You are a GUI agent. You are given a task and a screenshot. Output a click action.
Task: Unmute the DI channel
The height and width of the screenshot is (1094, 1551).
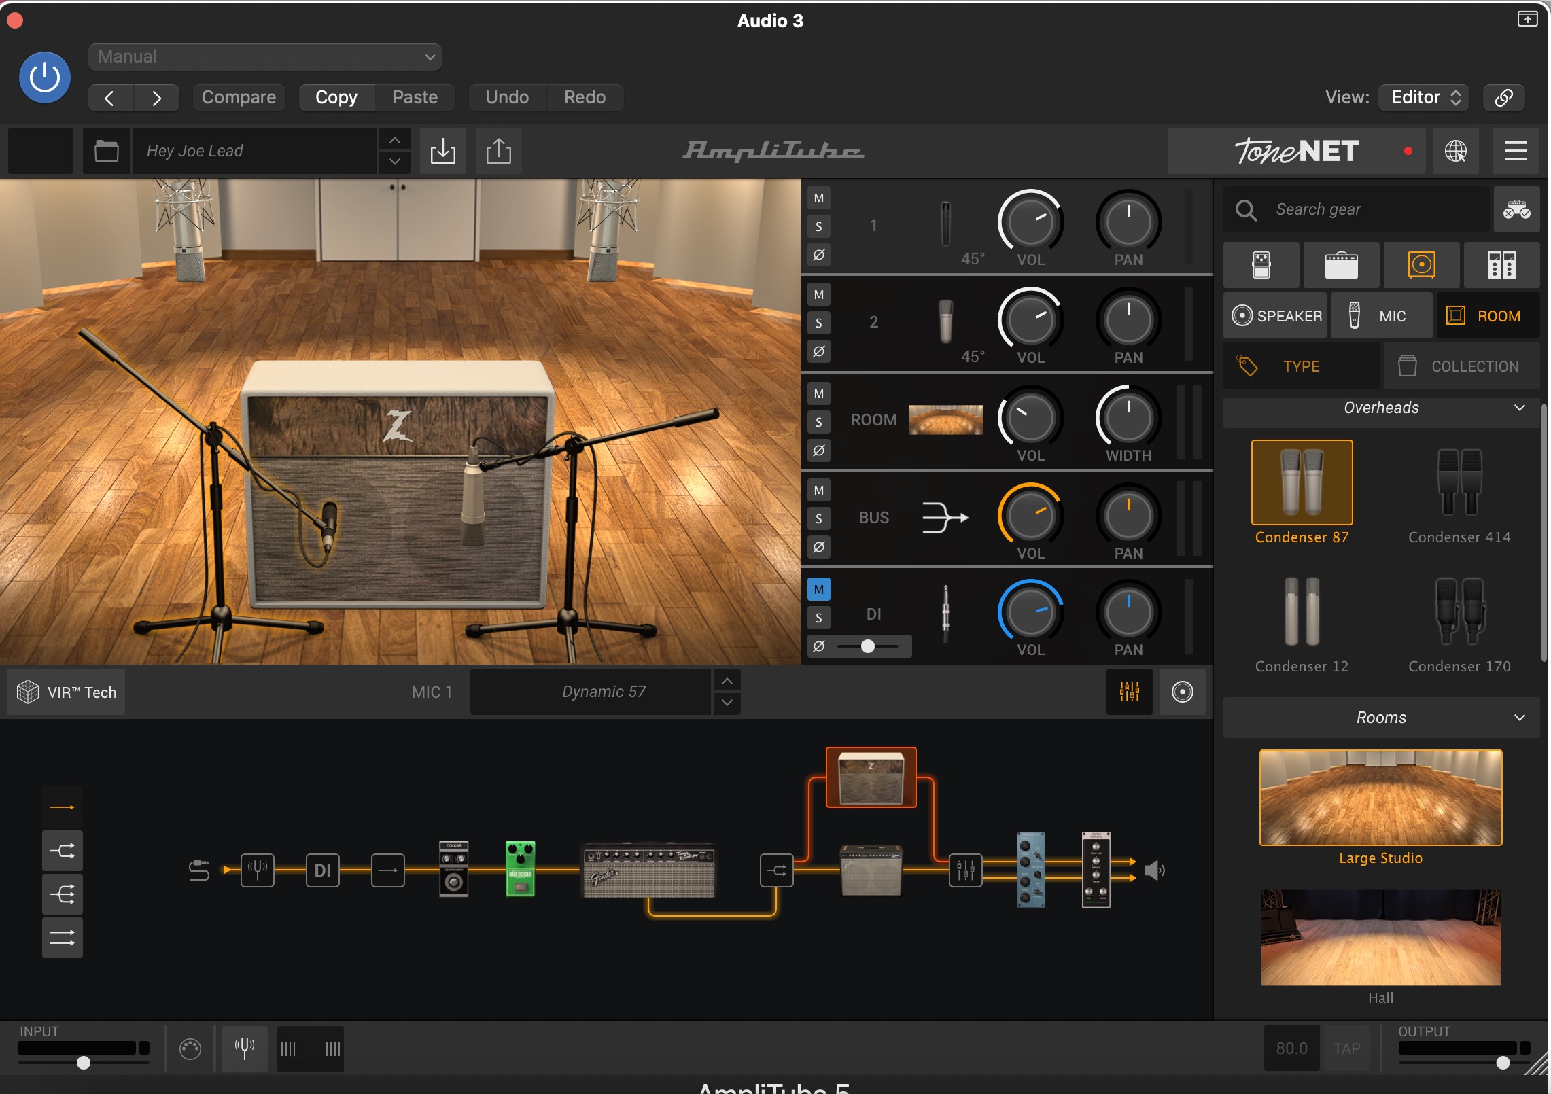click(819, 590)
